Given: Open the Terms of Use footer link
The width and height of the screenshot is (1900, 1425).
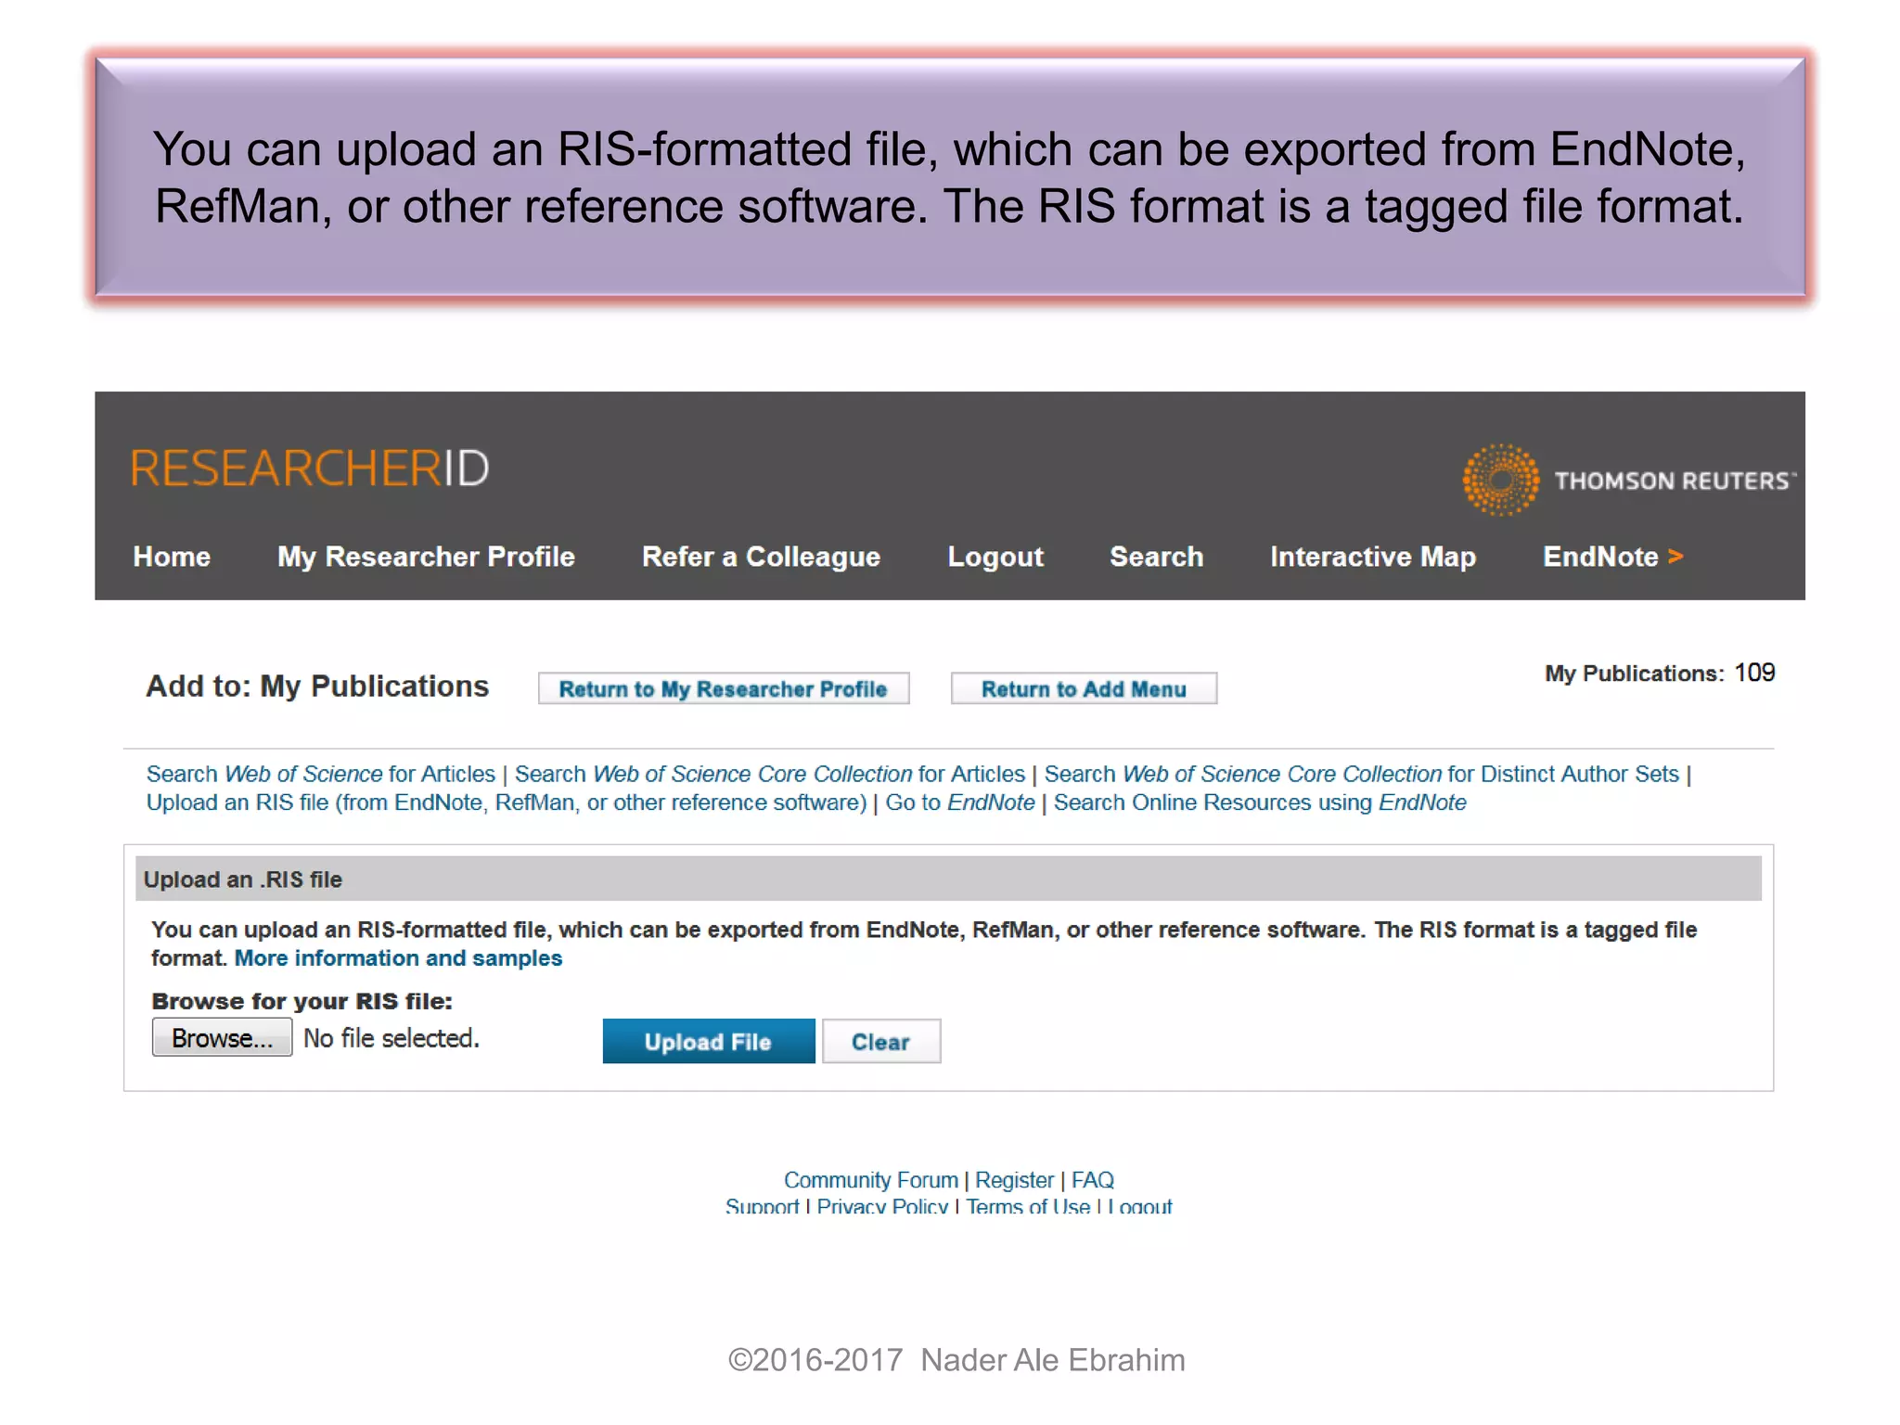Looking at the screenshot, I should pos(1028,1206).
